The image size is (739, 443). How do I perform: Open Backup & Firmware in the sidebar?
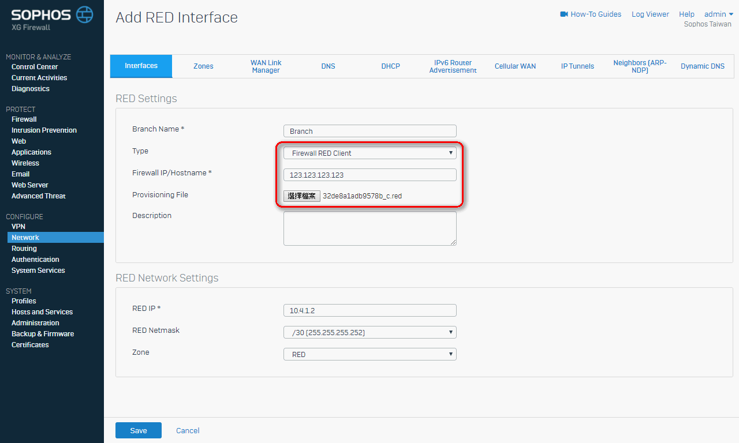click(43, 334)
